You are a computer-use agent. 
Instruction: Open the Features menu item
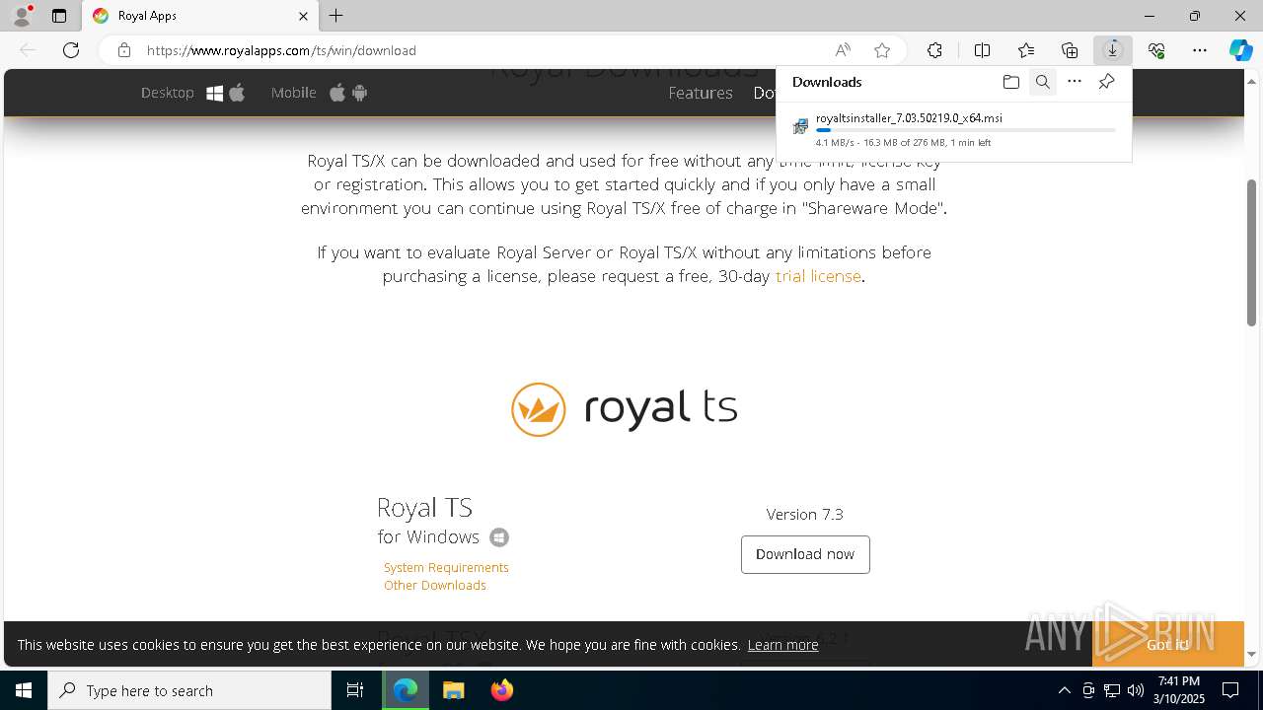[701, 93]
